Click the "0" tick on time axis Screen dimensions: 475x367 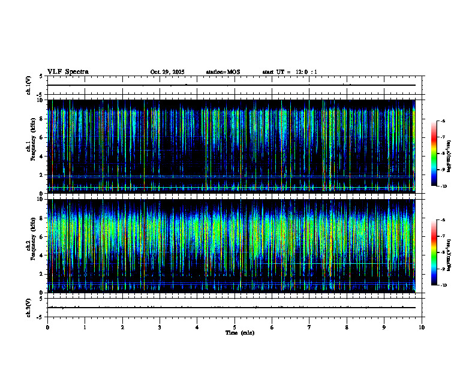pyautogui.click(x=47, y=327)
